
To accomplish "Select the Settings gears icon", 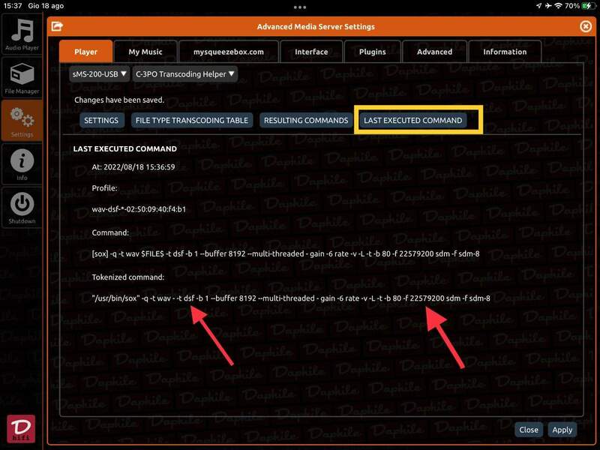I will pos(22,121).
